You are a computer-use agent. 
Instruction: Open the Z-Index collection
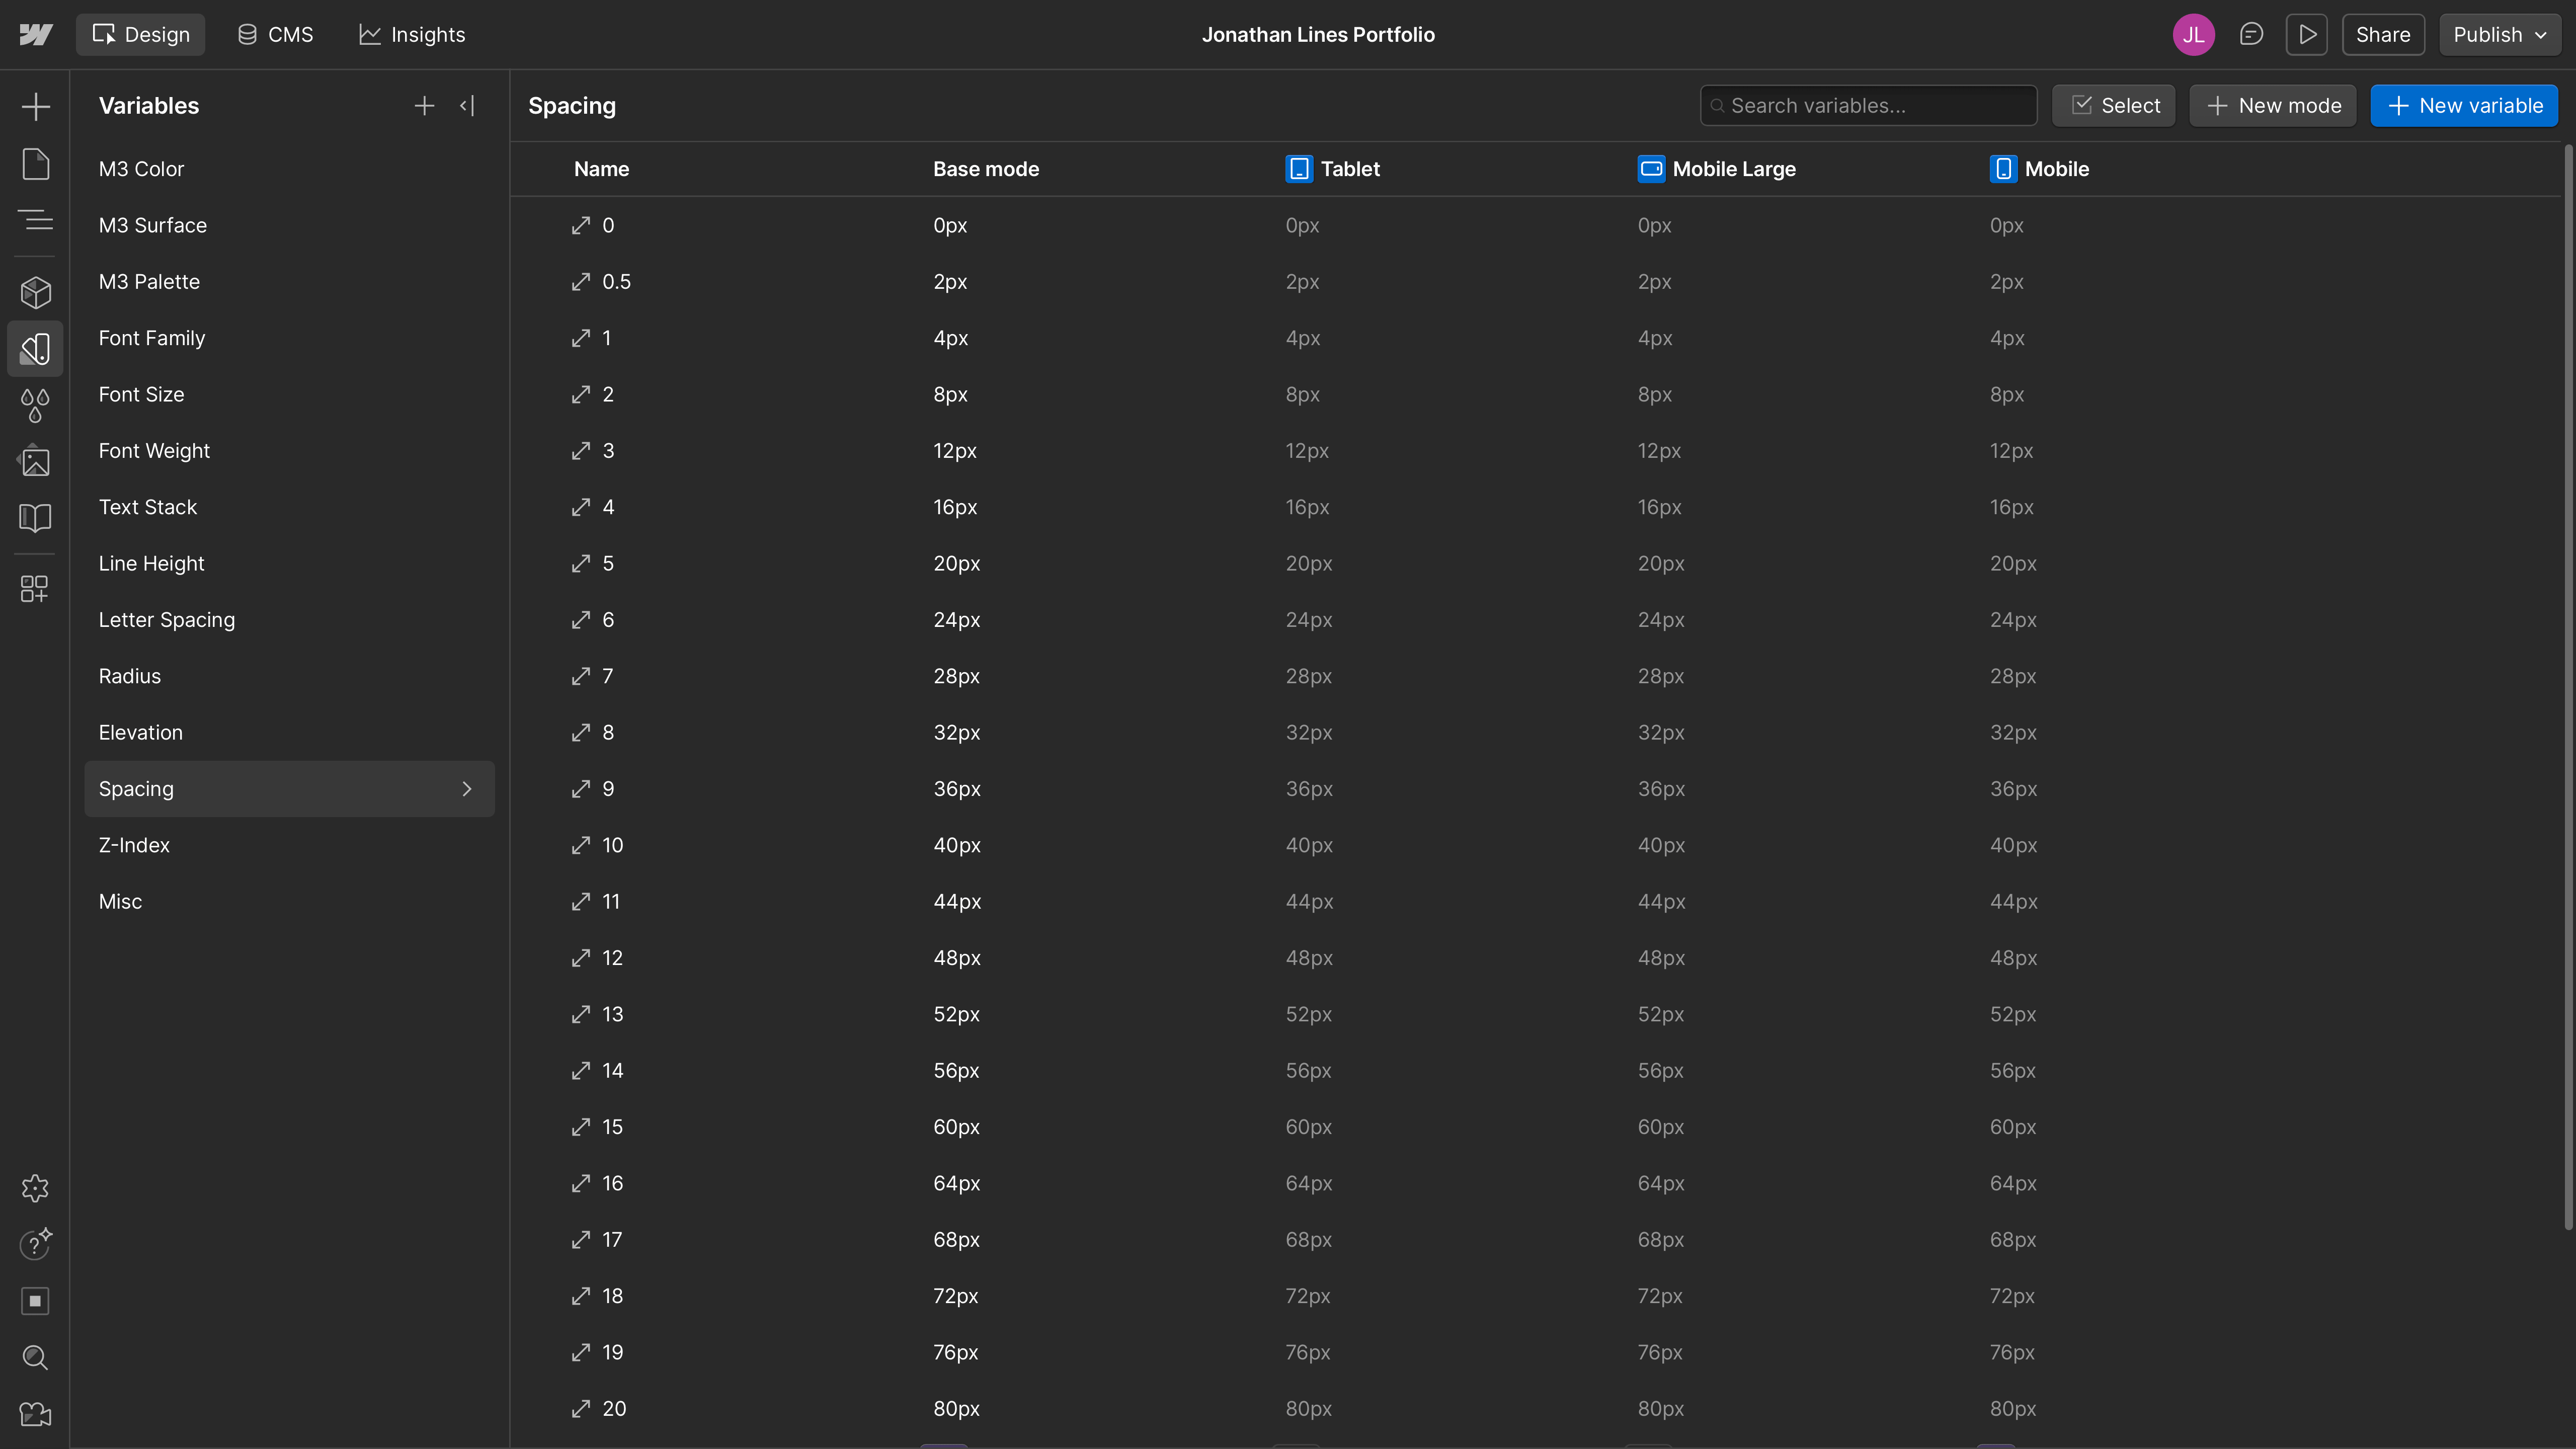289,845
